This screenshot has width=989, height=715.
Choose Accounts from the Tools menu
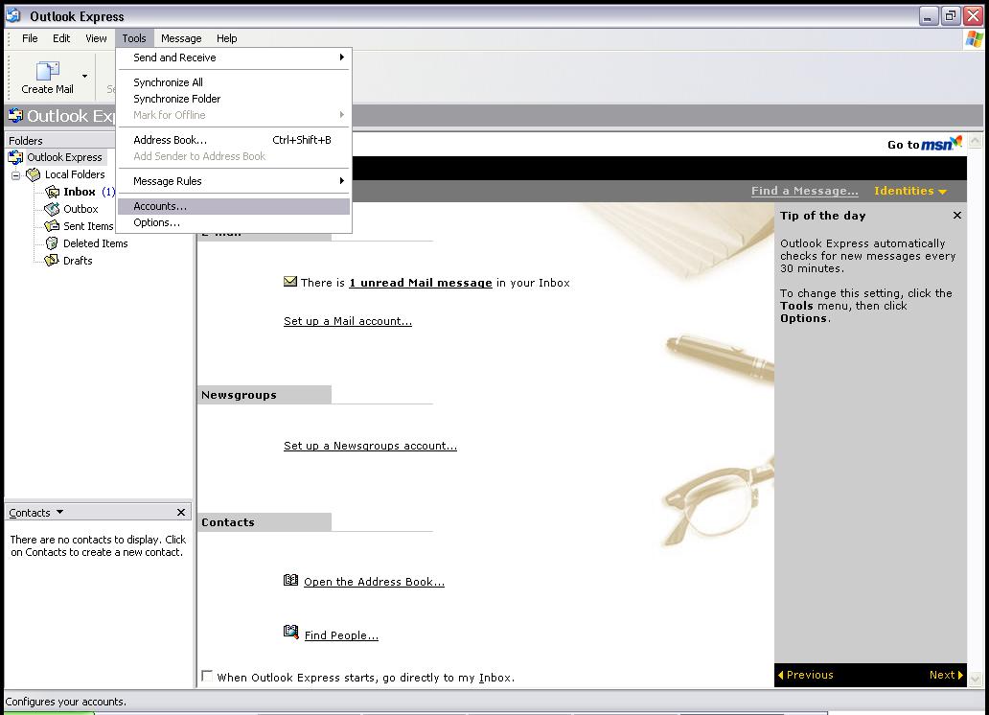(234, 206)
